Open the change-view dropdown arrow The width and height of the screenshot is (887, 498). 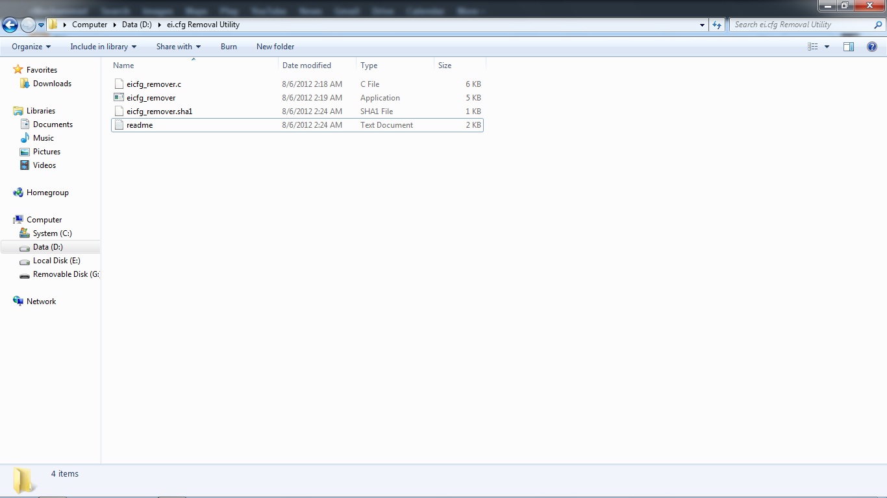(x=826, y=46)
